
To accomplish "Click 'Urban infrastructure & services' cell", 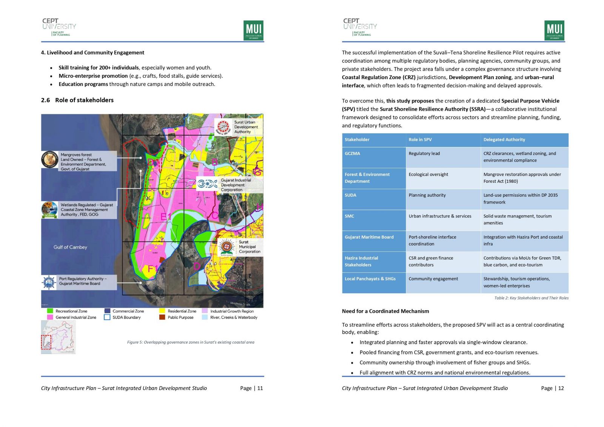I will click(443, 220).
